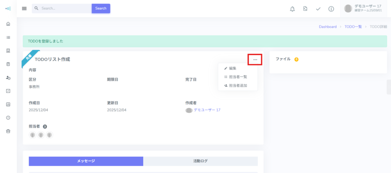Open the list icon in sidebar

pyautogui.click(x=8, y=37)
